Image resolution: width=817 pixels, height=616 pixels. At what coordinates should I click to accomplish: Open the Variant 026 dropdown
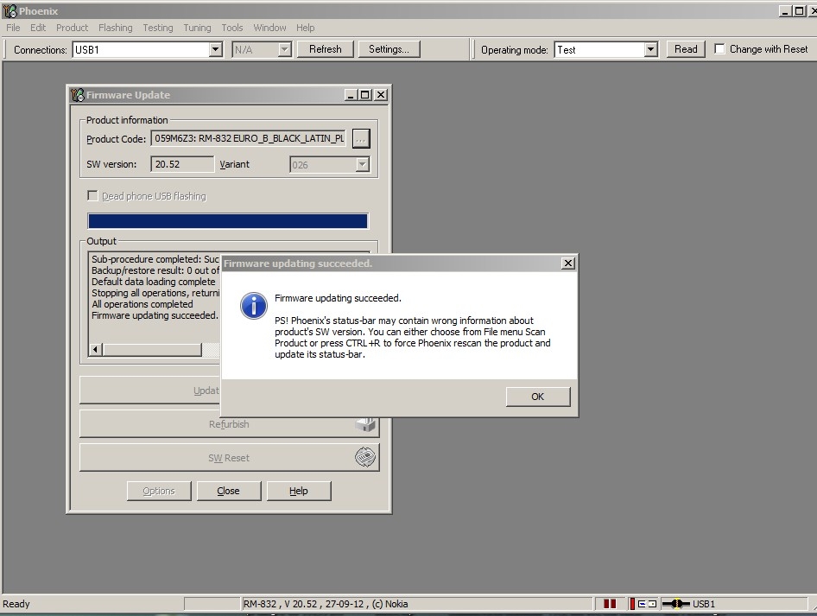362,165
